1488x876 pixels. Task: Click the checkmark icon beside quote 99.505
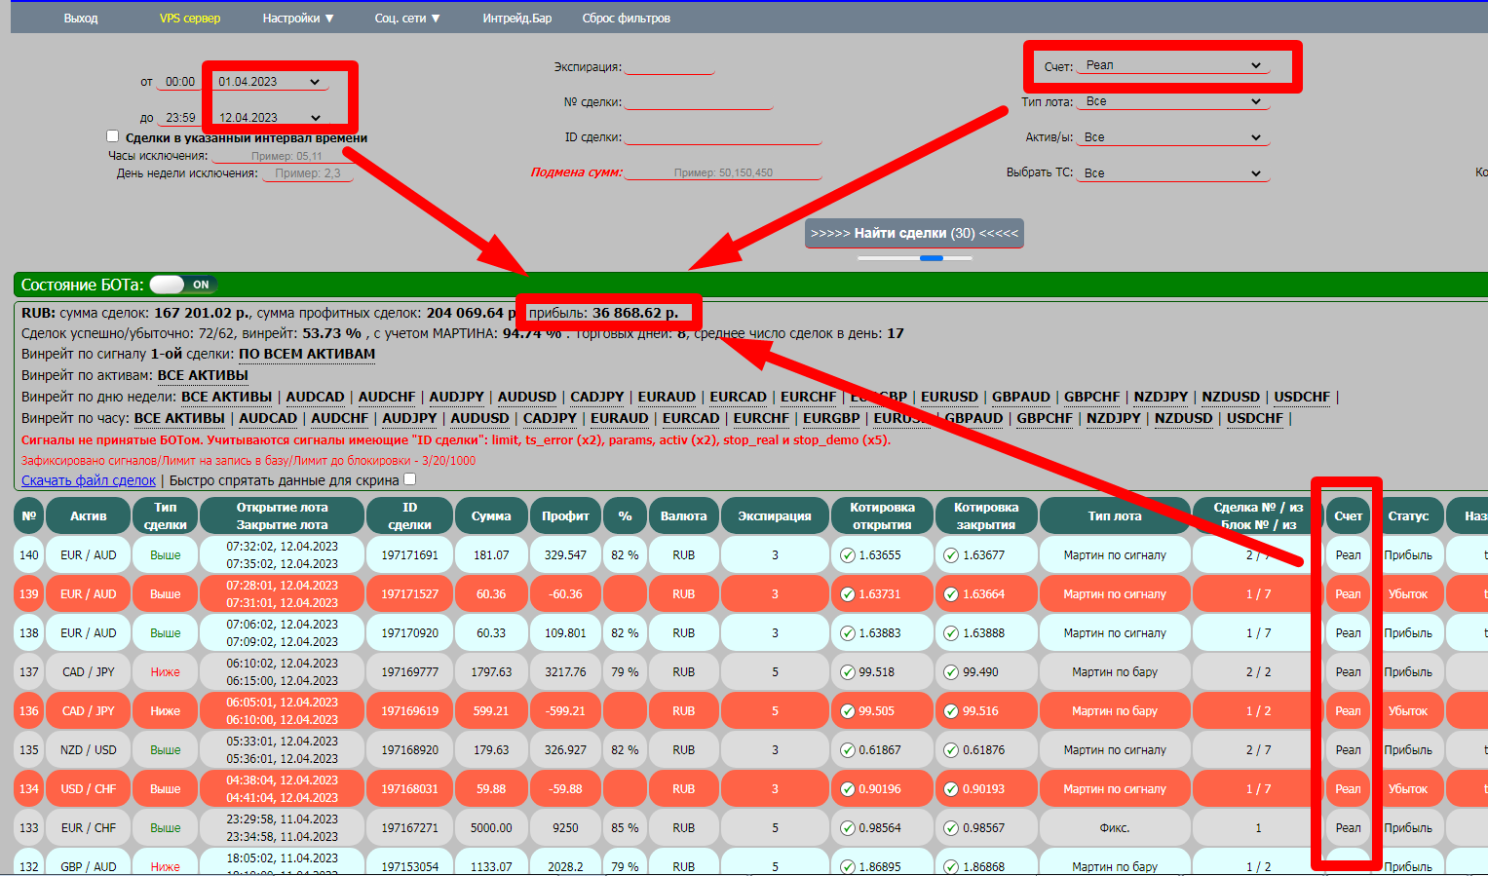pos(848,711)
